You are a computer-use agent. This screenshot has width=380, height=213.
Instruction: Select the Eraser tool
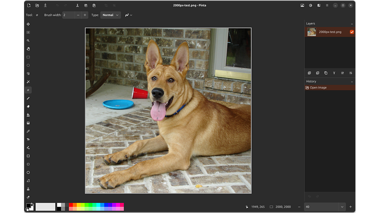tap(28, 106)
